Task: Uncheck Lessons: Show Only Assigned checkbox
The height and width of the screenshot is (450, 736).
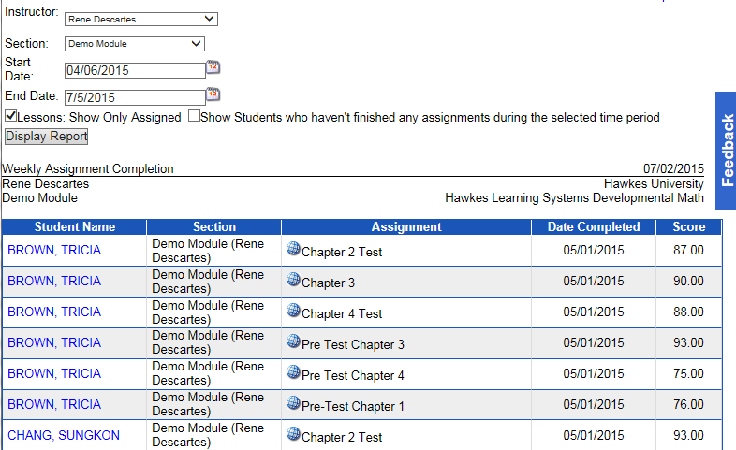Action: 10,117
